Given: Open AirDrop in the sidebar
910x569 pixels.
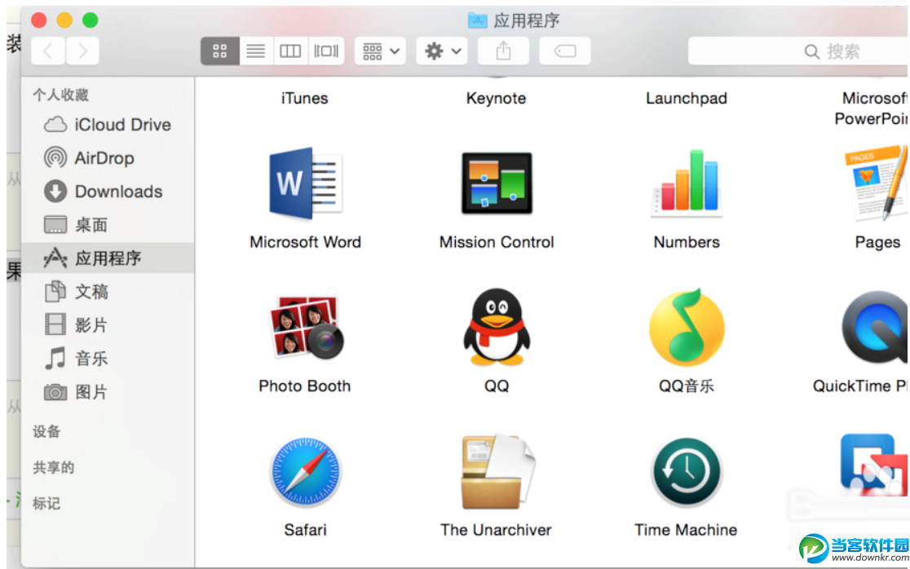Looking at the screenshot, I should click(108, 158).
